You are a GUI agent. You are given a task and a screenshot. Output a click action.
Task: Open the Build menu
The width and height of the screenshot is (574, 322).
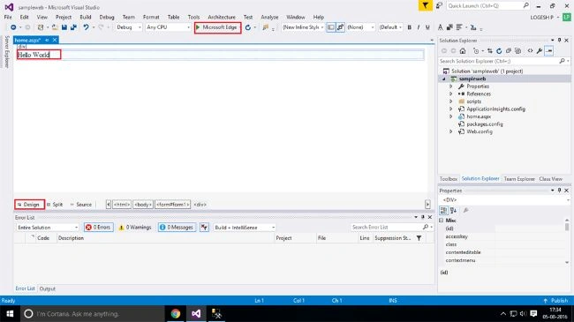[86, 17]
